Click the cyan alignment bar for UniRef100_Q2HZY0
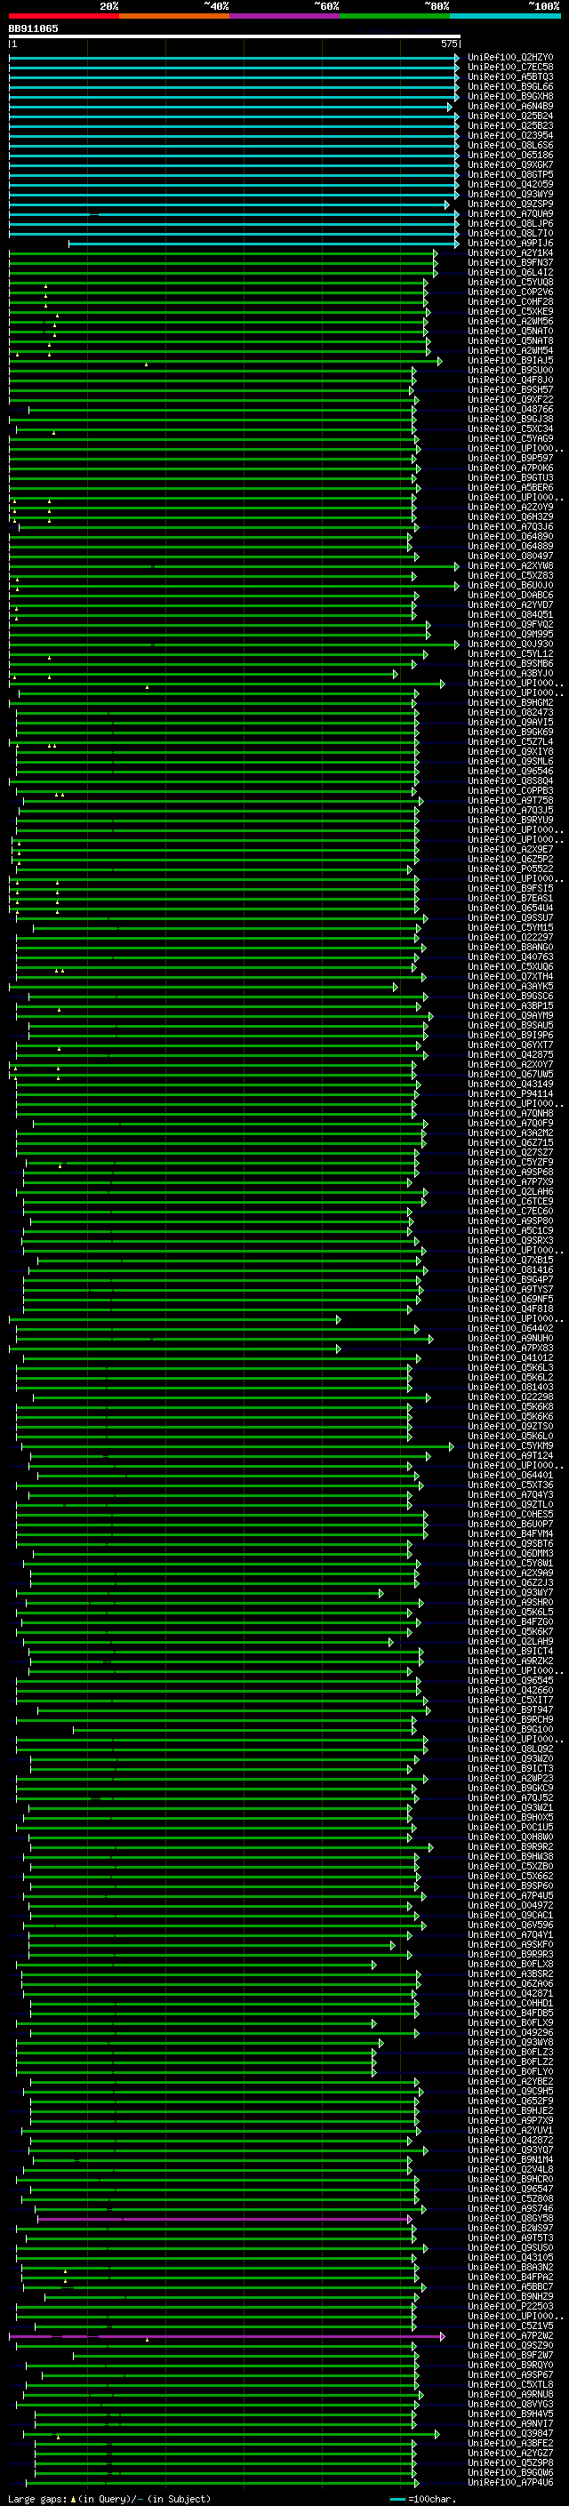569x2506 pixels. pyautogui.click(x=234, y=58)
